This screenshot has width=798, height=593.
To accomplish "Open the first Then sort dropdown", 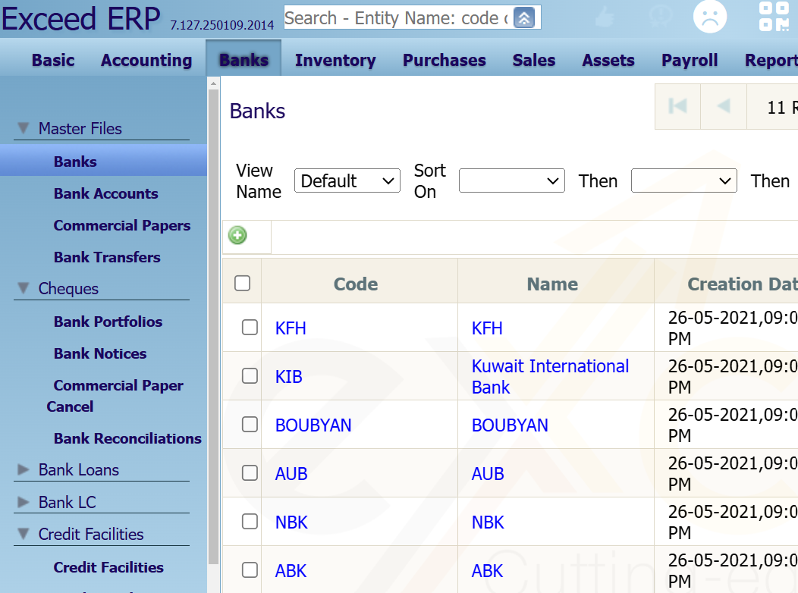I will click(x=683, y=180).
